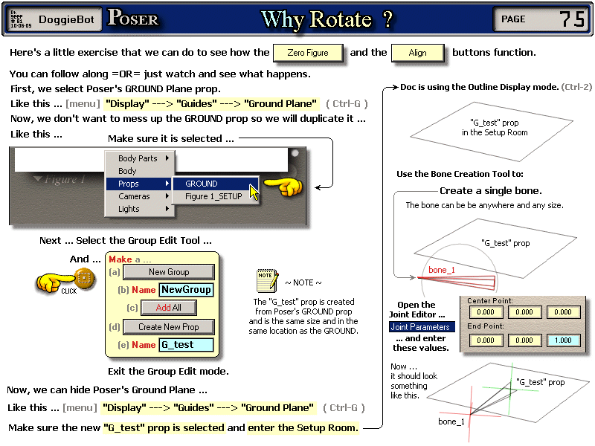This screenshot has height=446, width=595.
Task: Click the Joint Parameters title
Action: (420, 327)
